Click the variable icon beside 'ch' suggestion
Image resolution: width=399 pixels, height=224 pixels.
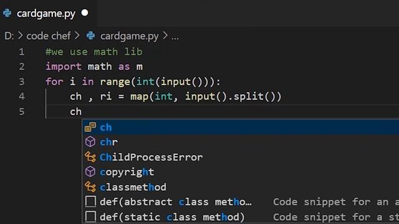tap(90, 127)
